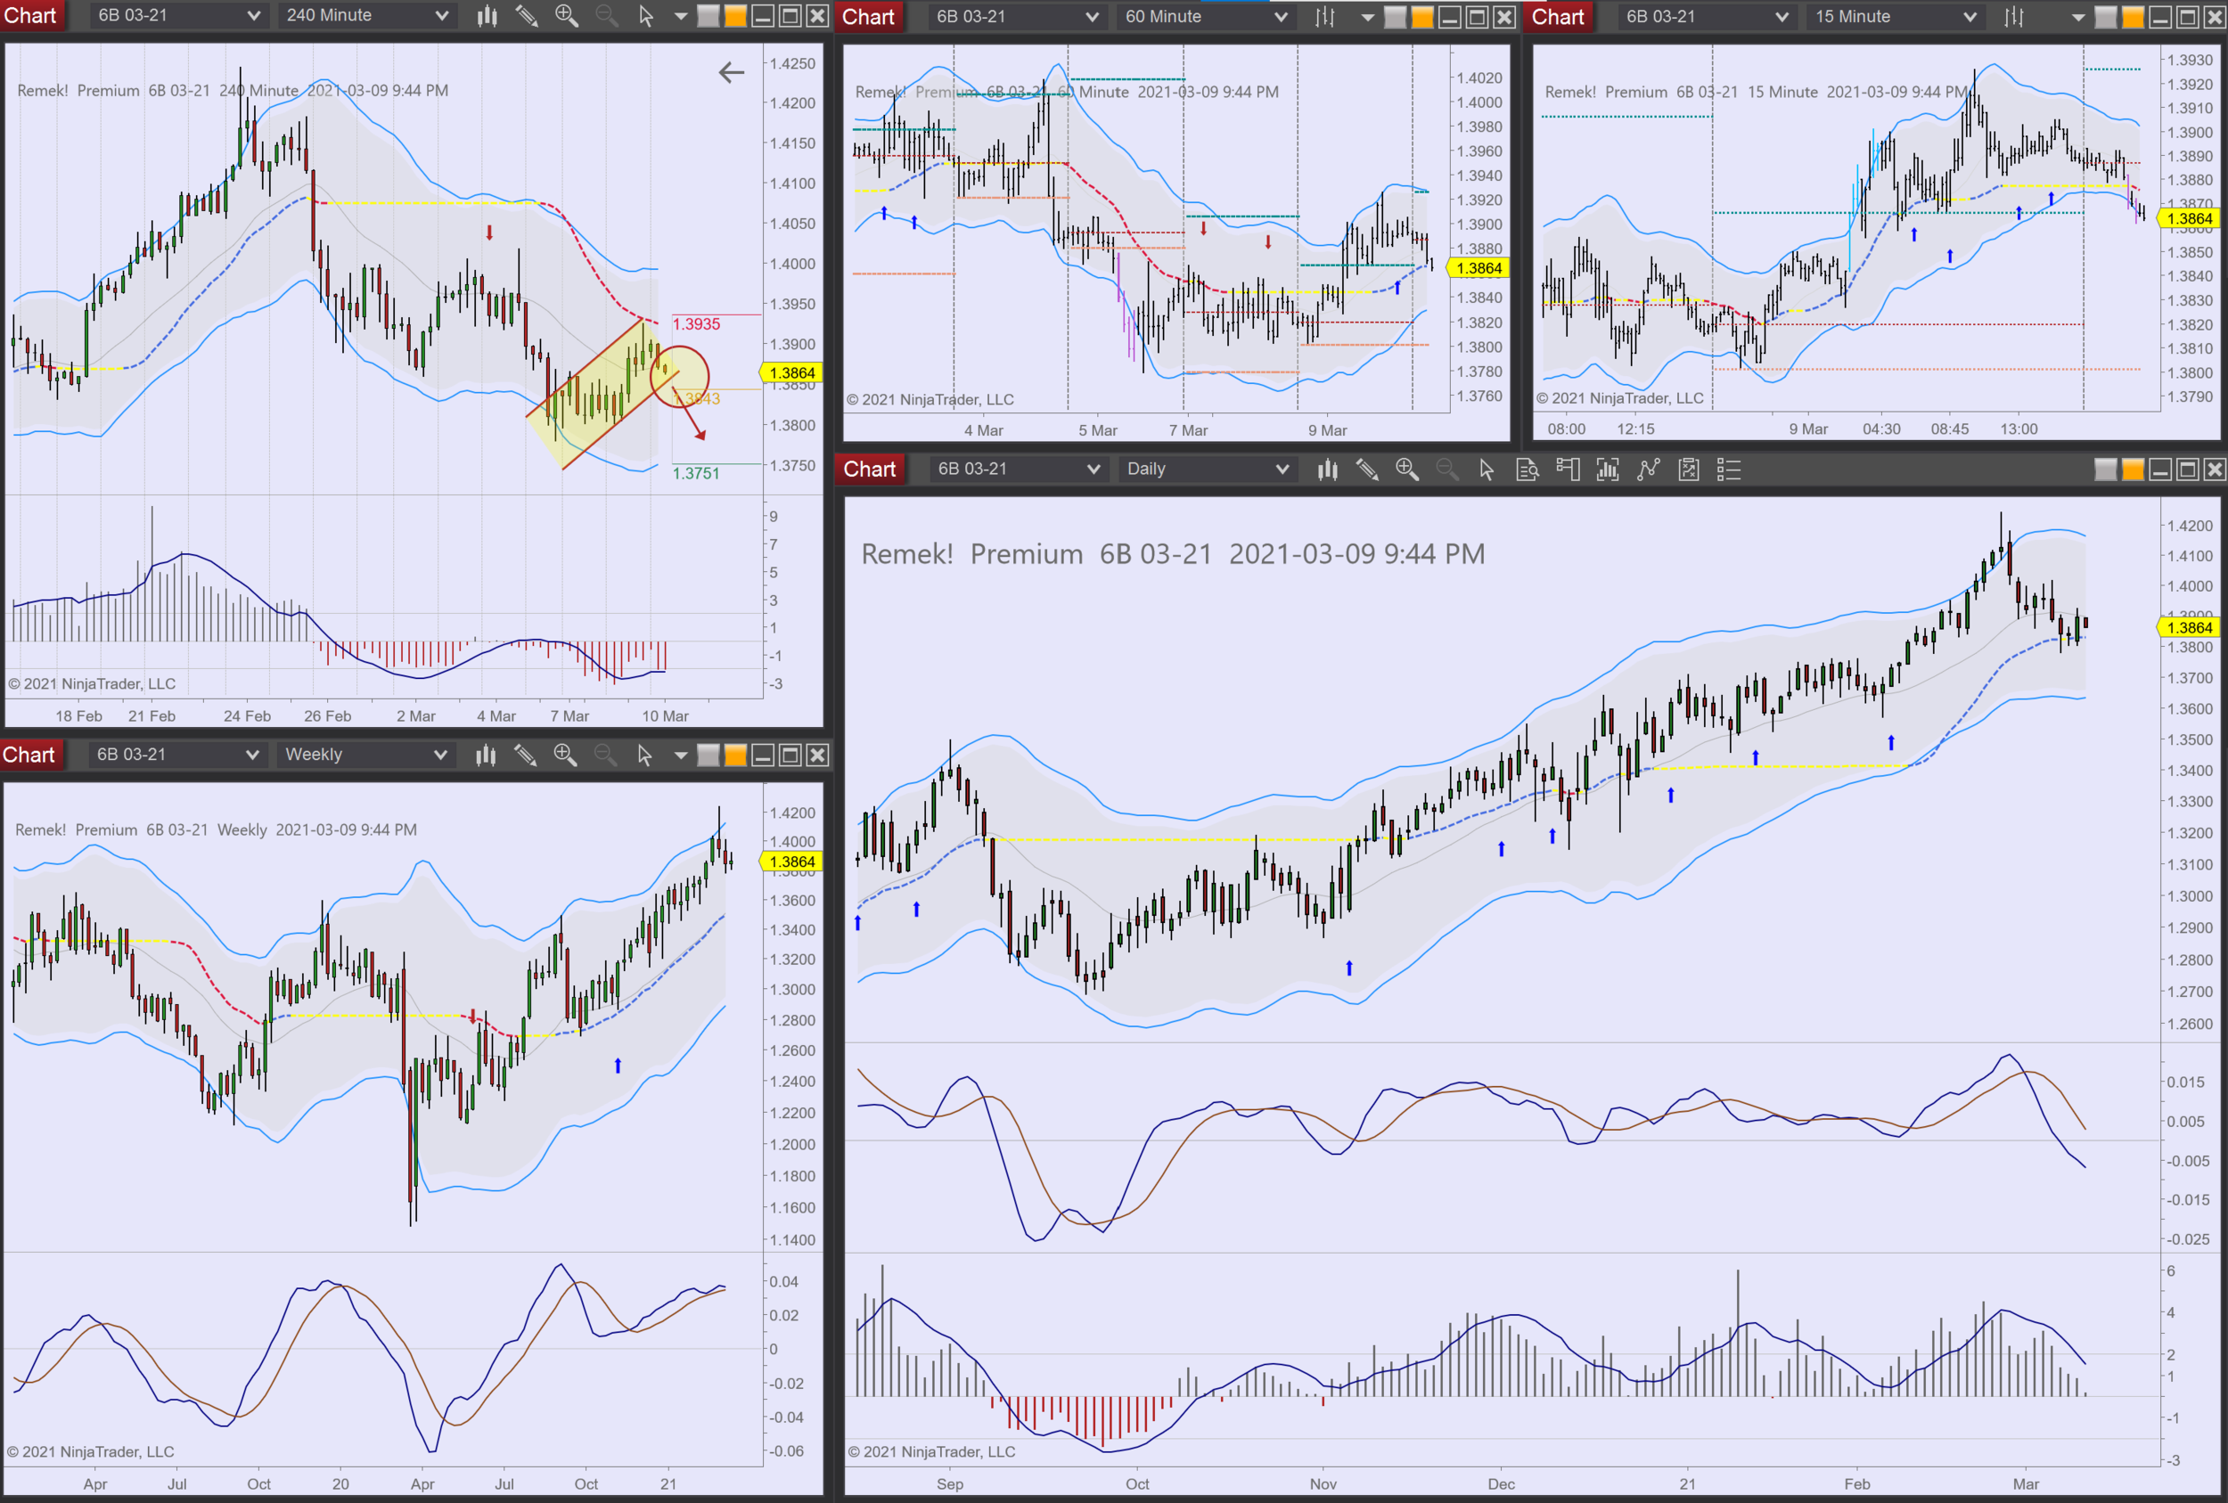Screen dimensions: 2228x1503
Task: Toggle orange link button on Daily chart
Action: click(2134, 470)
